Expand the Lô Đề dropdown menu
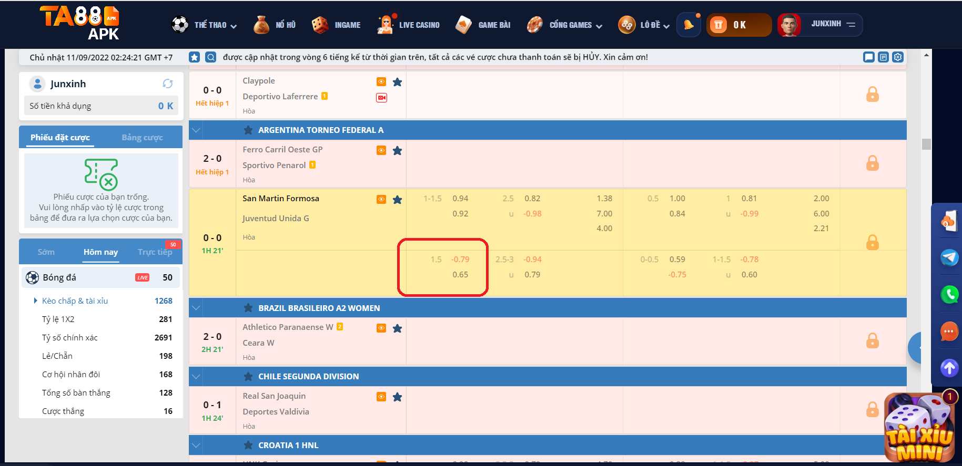The image size is (962, 466). pos(654,25)
